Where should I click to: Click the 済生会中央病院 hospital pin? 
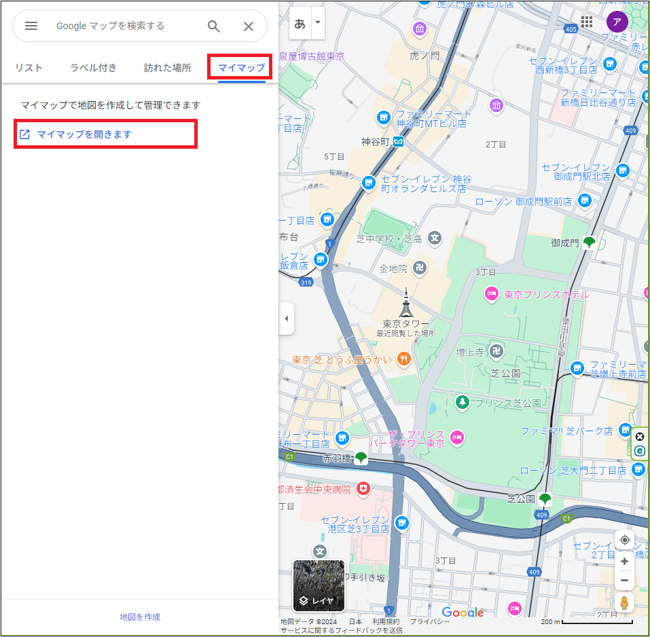coord(363,489)
